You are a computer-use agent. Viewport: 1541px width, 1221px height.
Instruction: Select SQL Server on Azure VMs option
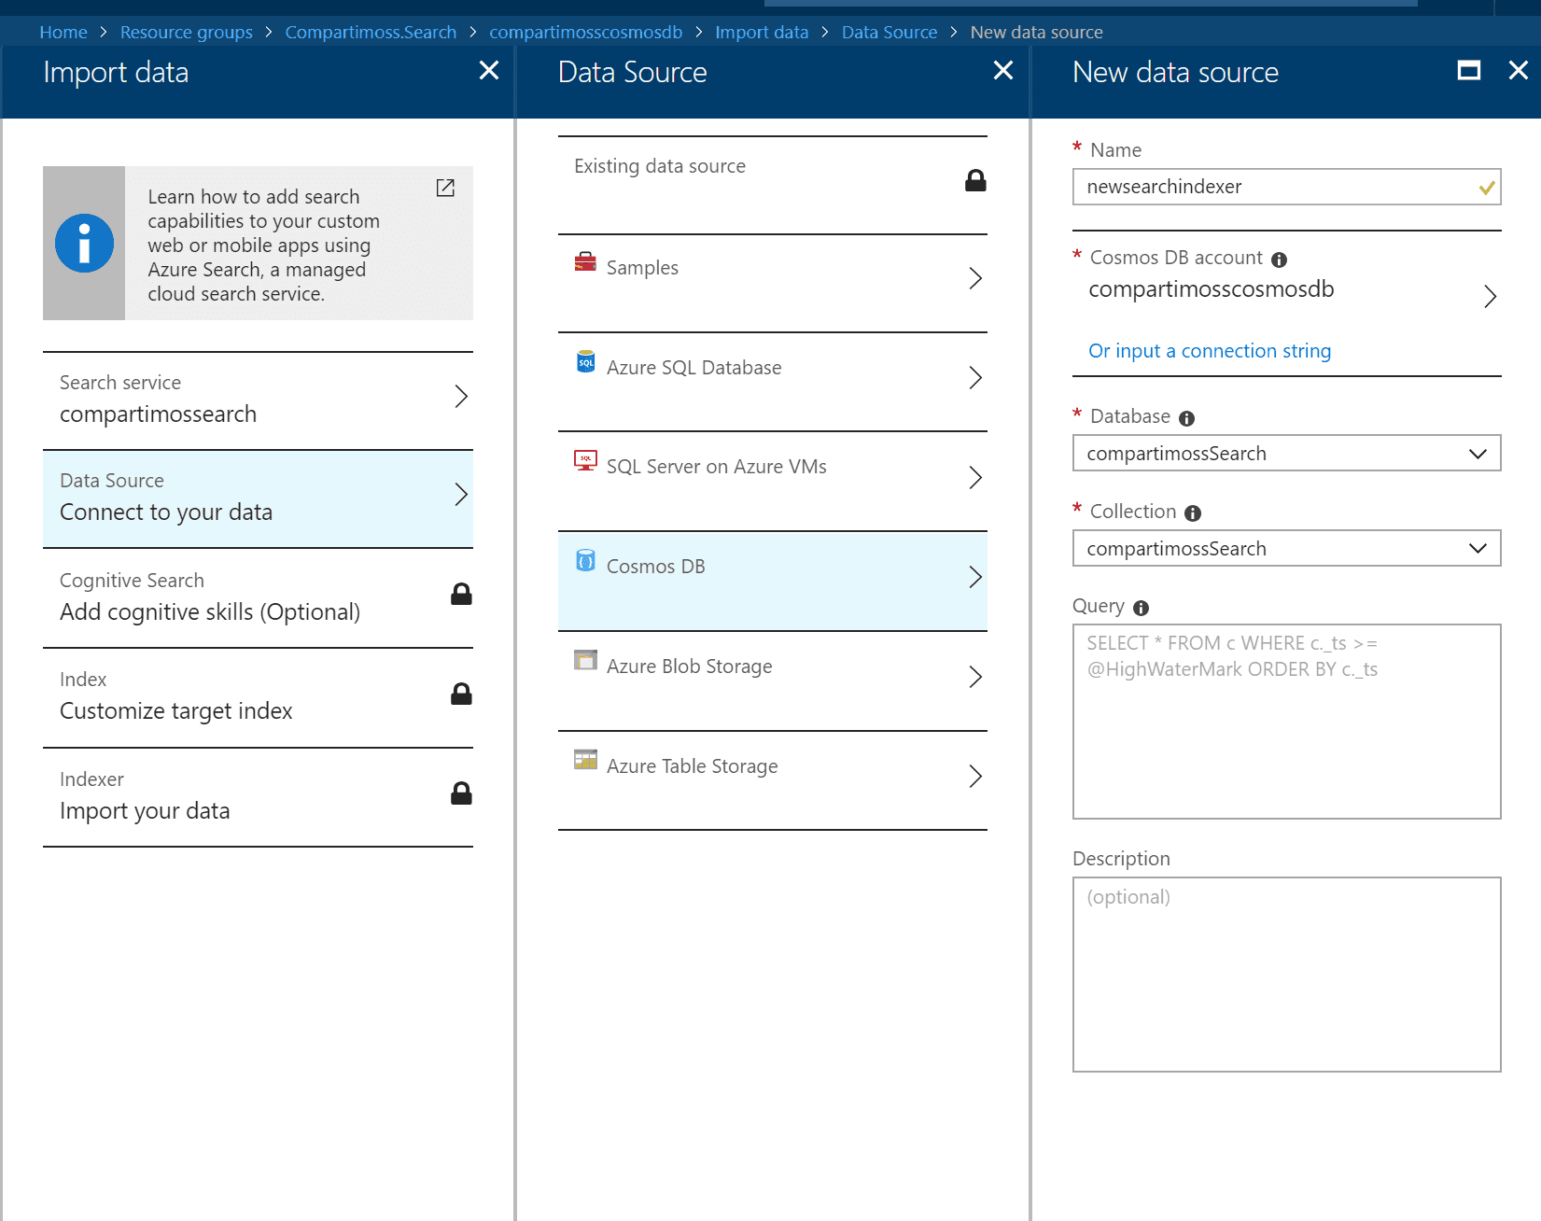(x=773, y=482)
